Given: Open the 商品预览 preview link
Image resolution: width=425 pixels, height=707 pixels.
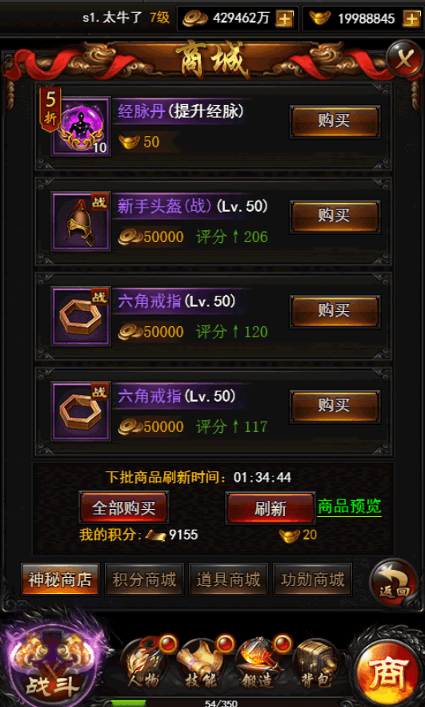Looking at the screenshot, I should [x=349, y=507].
